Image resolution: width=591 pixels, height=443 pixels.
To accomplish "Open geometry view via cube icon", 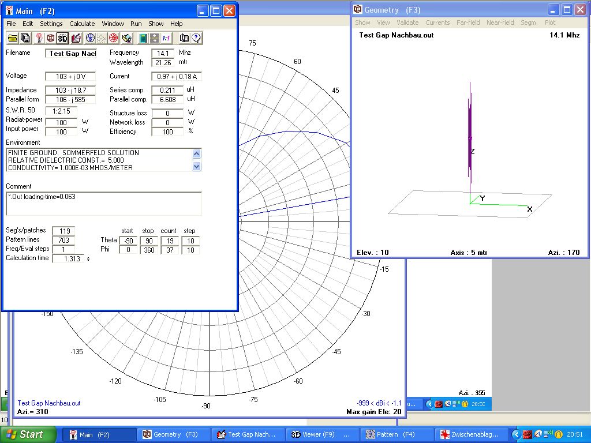I will tap(51, 38).
